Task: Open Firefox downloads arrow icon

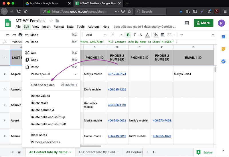Action: 181,11
